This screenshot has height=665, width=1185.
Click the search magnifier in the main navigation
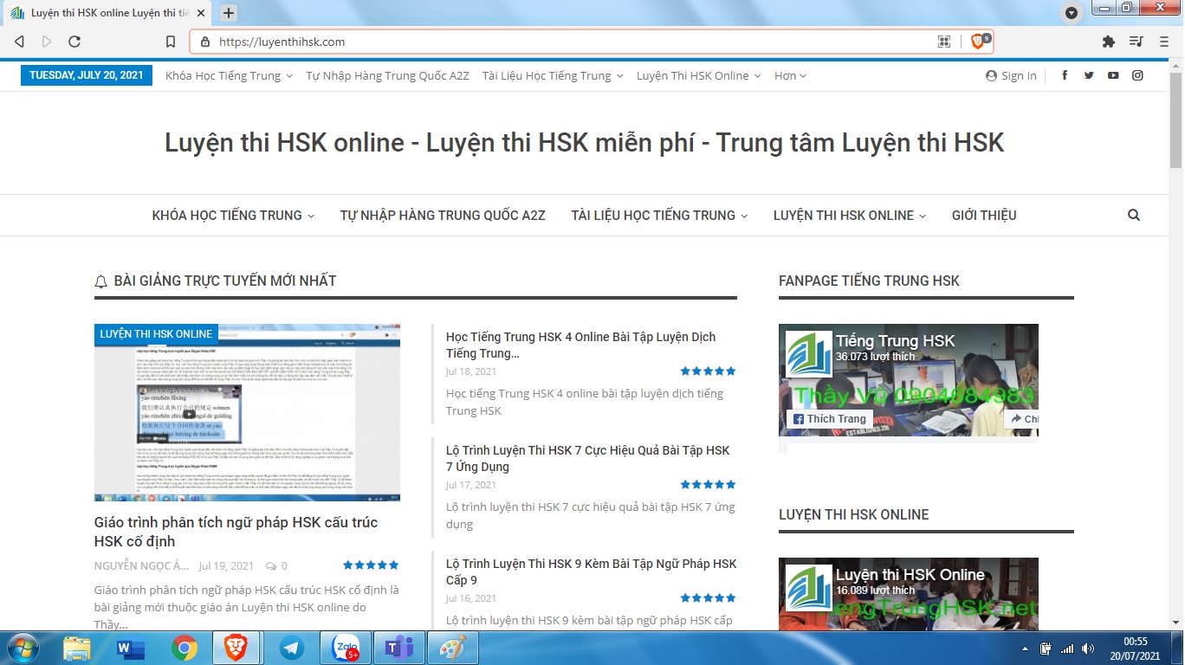[x=1134, y=216]
